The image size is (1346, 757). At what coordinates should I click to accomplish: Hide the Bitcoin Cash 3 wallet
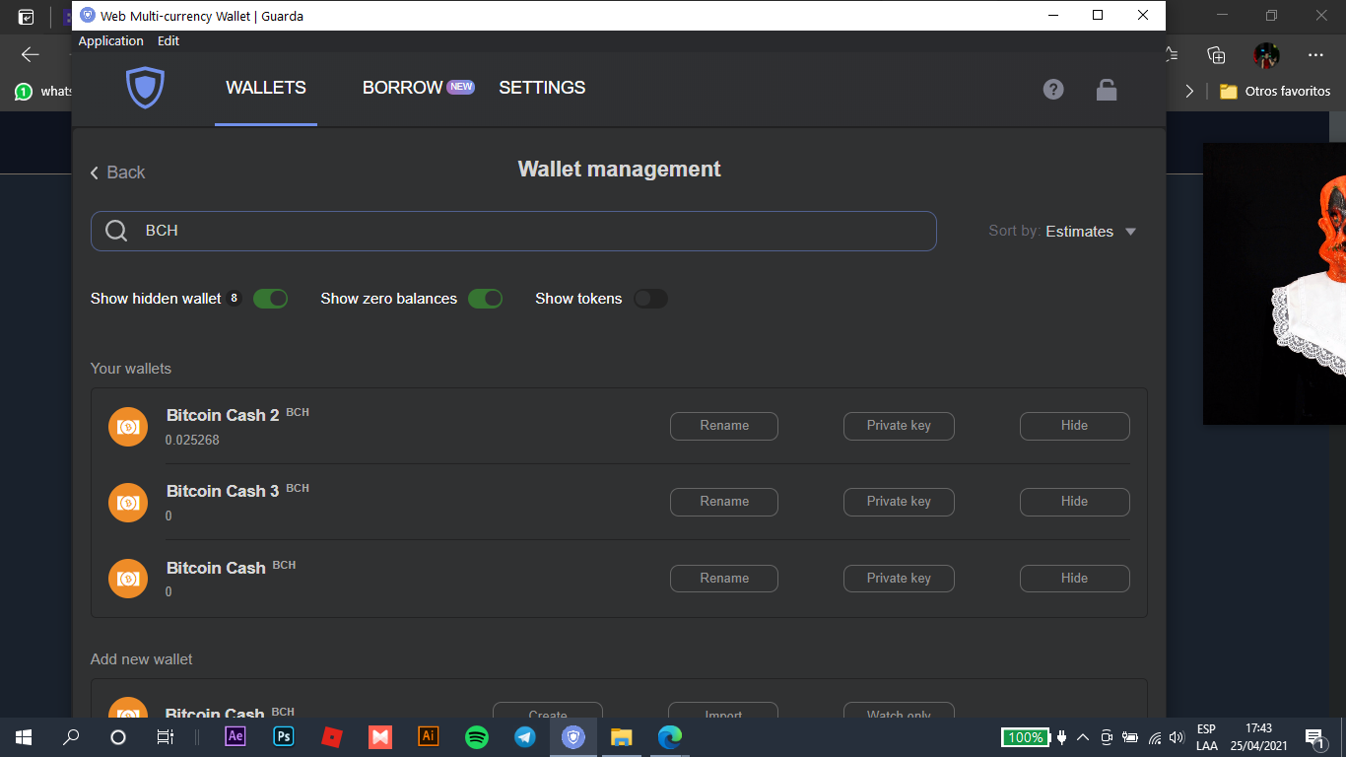coord(1074,502)
